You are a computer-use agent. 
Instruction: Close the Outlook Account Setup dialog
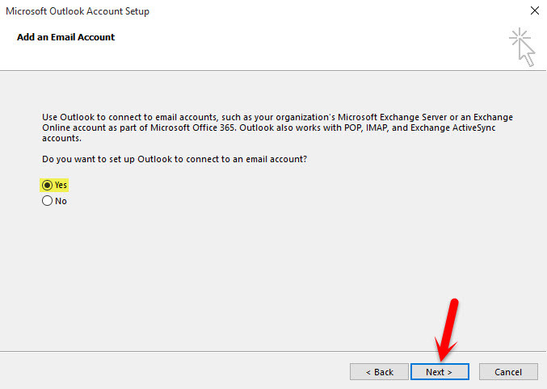coord(534,10)
